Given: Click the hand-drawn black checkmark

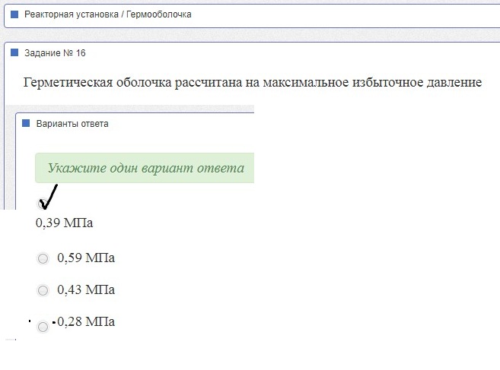Looking at the screenshot, I should (48, 197).
